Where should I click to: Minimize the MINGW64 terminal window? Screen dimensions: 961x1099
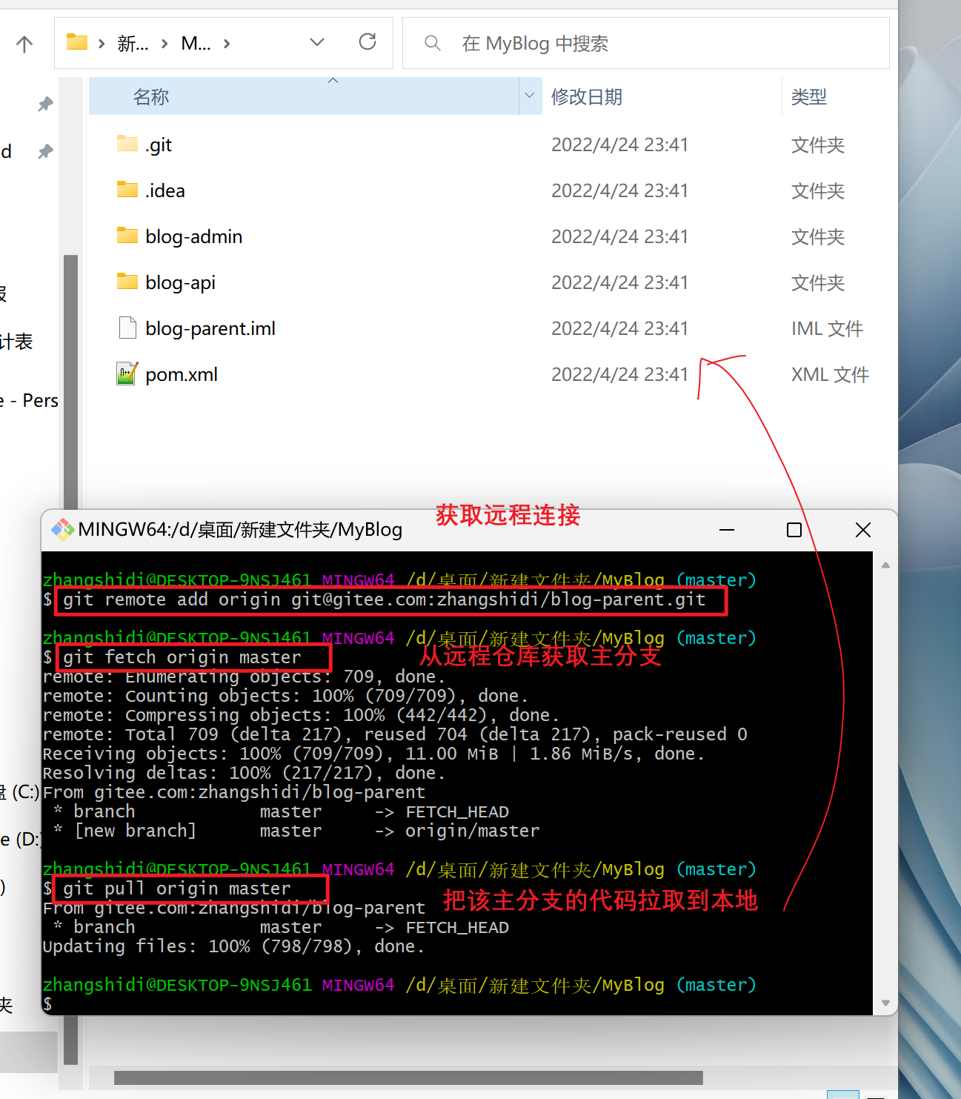click(727, 530)
